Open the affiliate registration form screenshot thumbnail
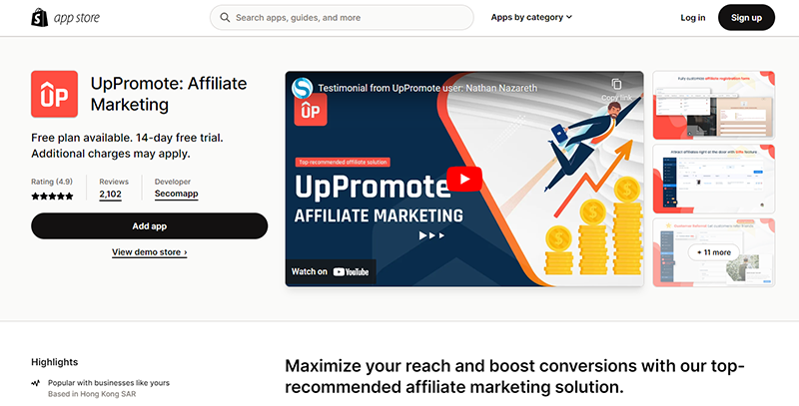 714,106
